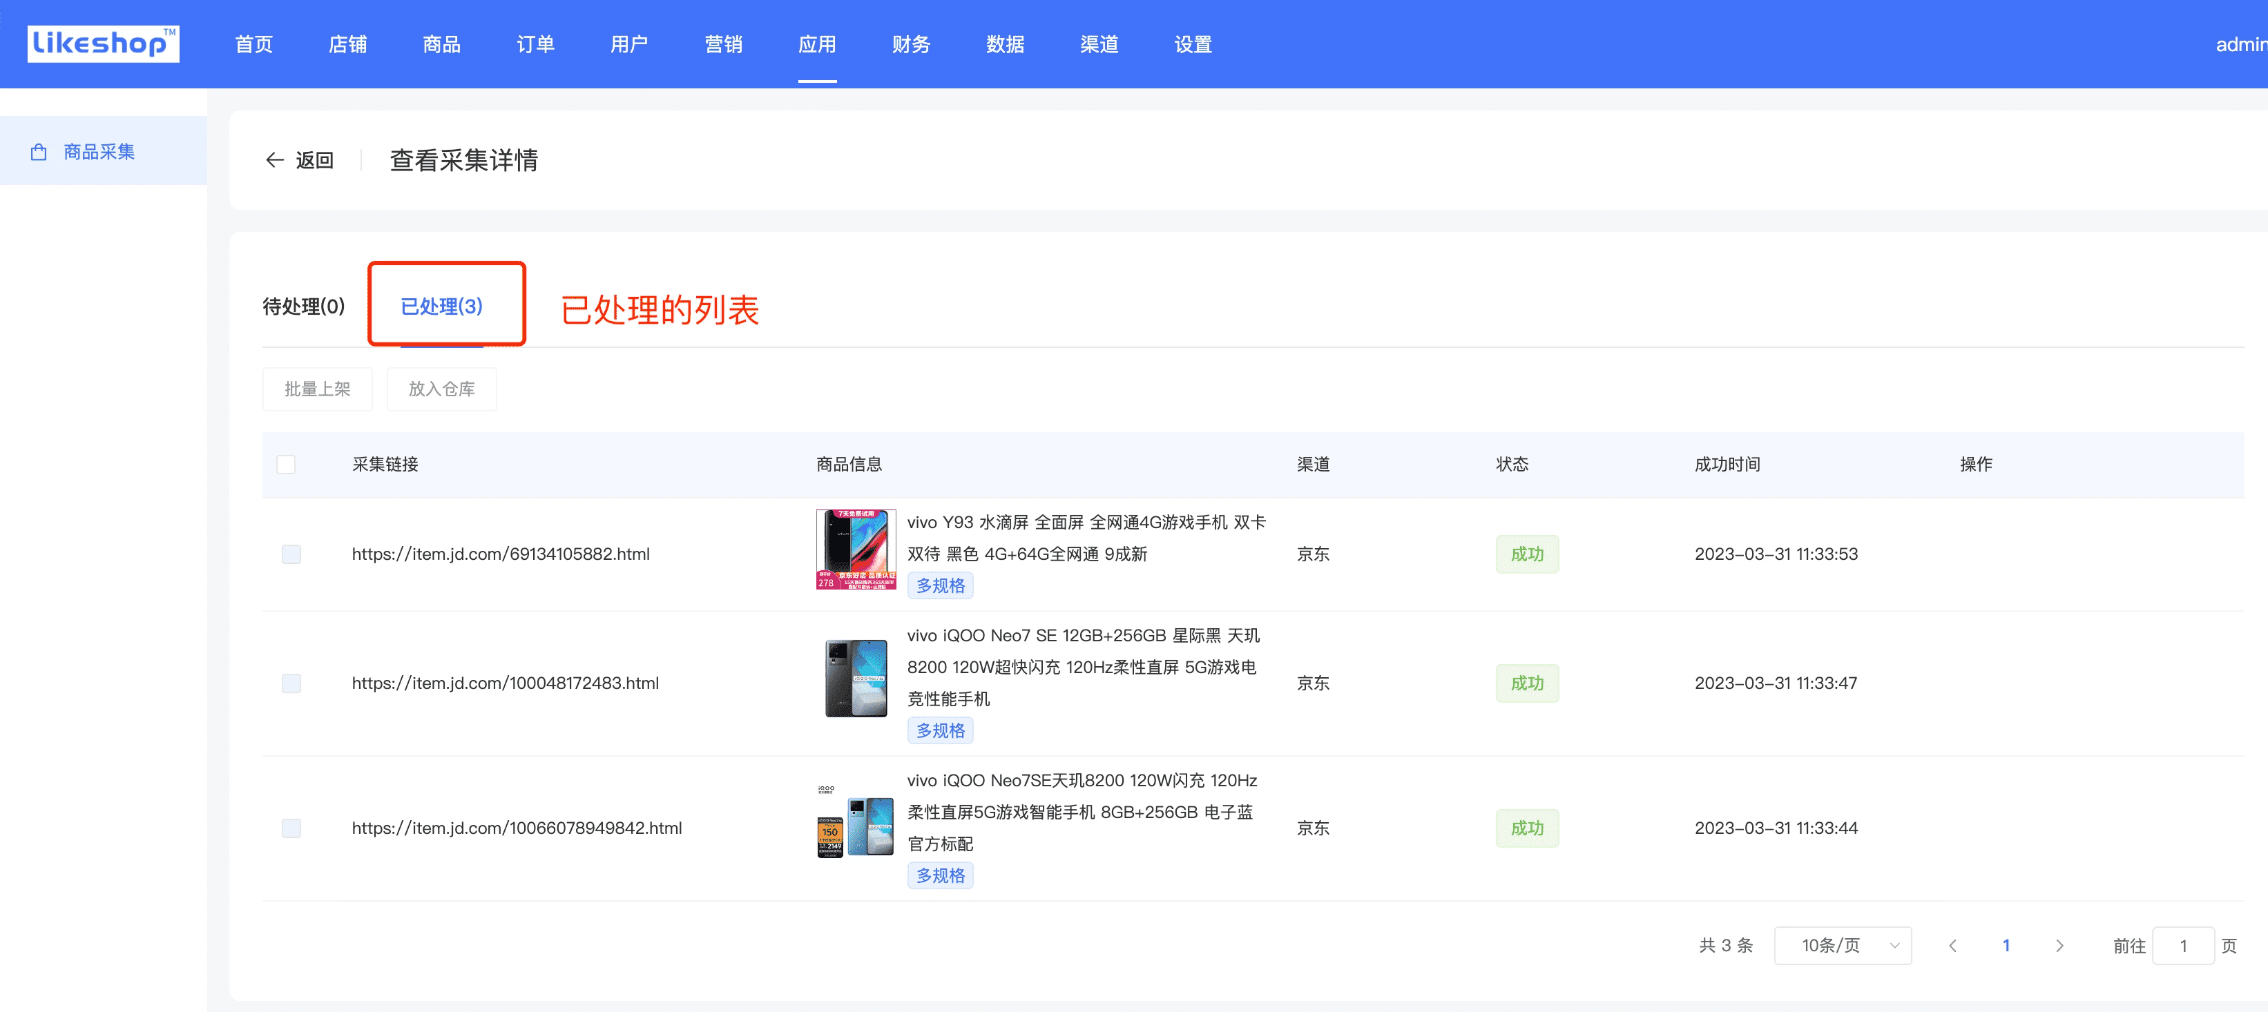
Task: Click the iQOO Neo7 SE 星际黑 thumbnail
Action: (856, 679)
